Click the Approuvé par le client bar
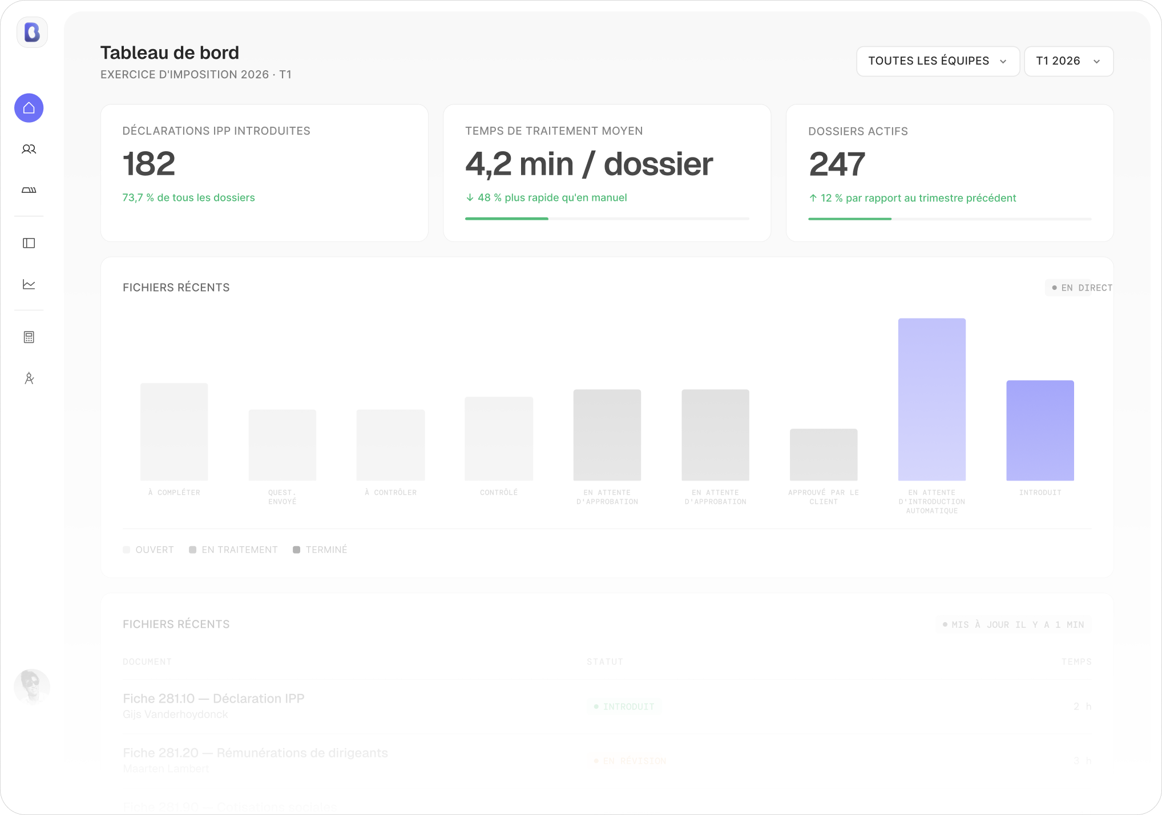 tap(824, 455)
